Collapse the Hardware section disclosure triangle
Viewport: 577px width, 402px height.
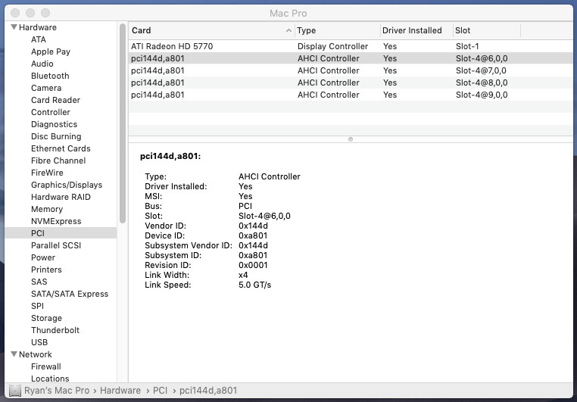[13, 27]
